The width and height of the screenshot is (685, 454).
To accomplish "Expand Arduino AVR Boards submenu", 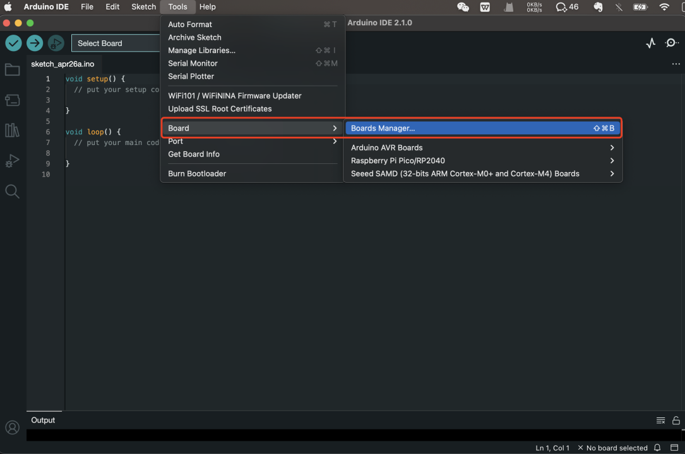I will 483,148.
